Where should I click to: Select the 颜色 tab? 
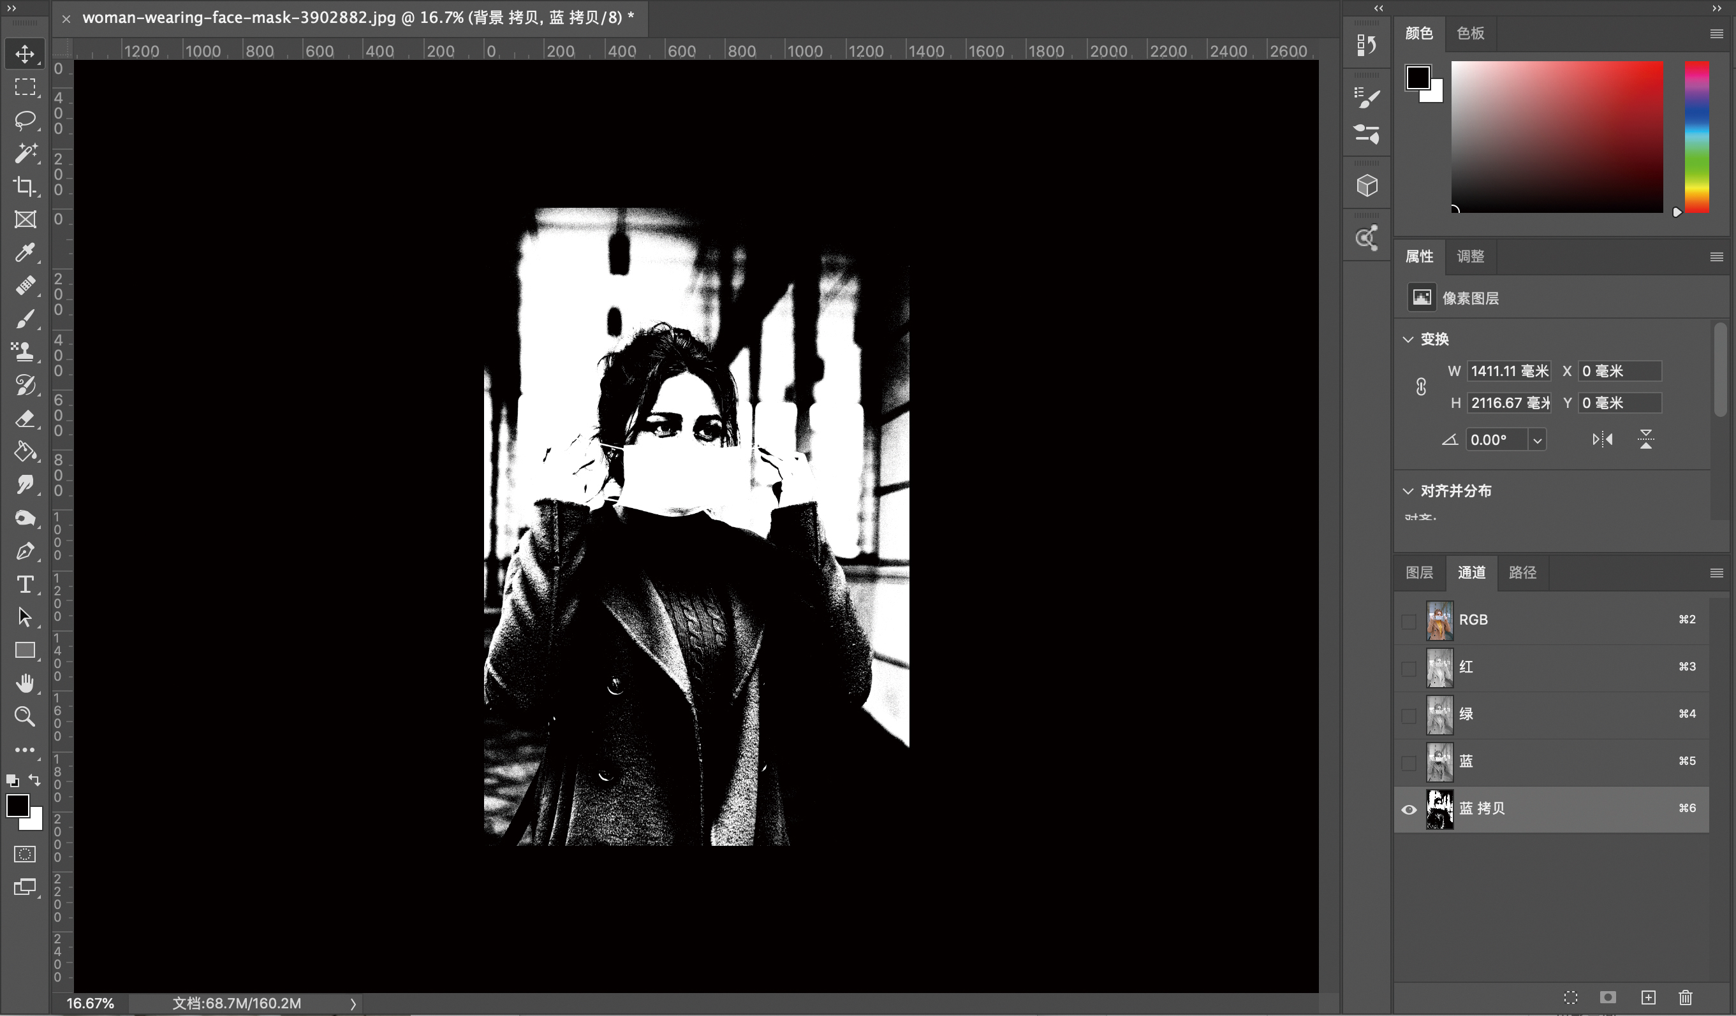[x=1418, y=33]
